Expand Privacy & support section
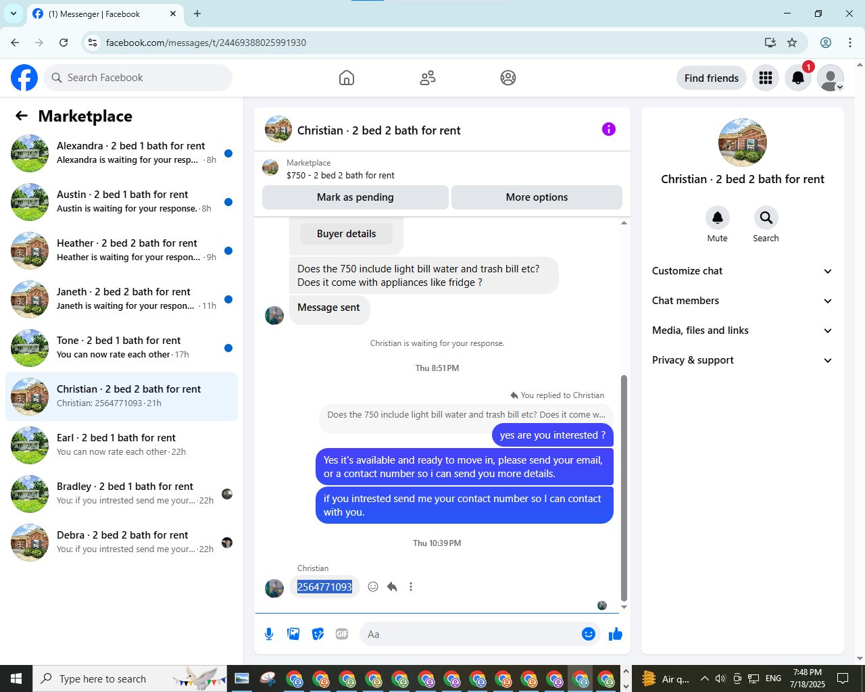The height and width of the screenshot is (692, 865). pos(742,360)
